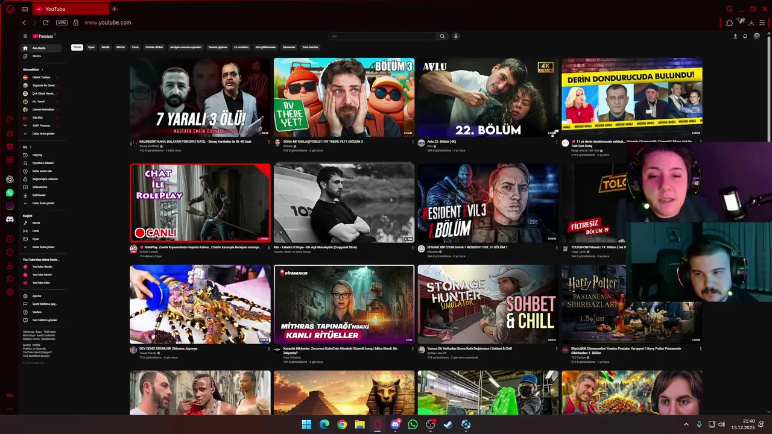Select the Aksiyon-macera oyunları chip
The width and height of the screenshot is (772, 434).
186,47
